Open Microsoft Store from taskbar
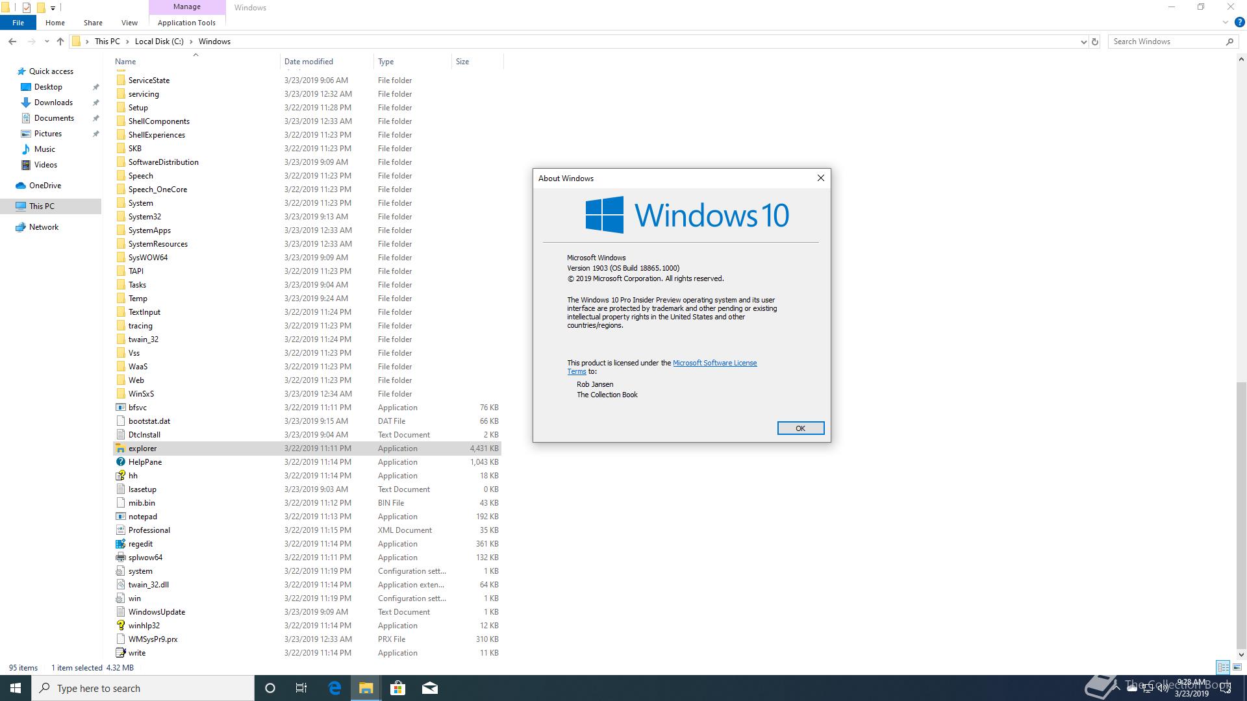Image resolution: width=1247 pixels, height=701 pixels. [397, 688]
